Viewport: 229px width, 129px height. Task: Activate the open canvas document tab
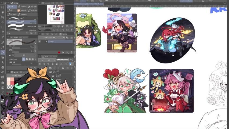click(x=81, y=4)
